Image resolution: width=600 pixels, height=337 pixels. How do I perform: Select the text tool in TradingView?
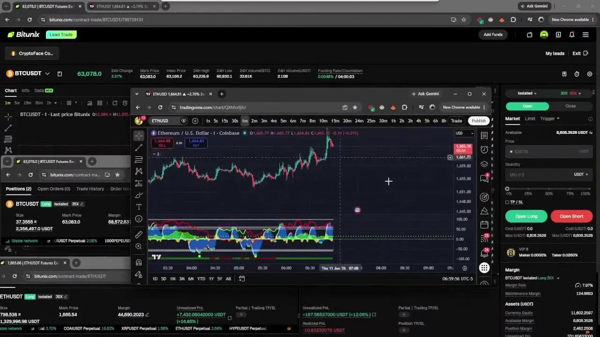coord(139,207)
